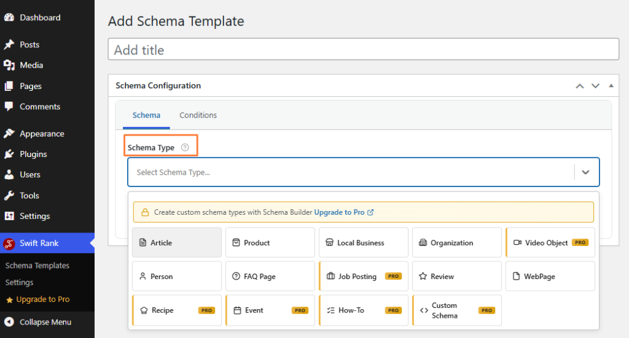Viewport: 629px width, 338px height.
Task: Click the Person silhouette icon in schema grid
Action: coord(143,276)
